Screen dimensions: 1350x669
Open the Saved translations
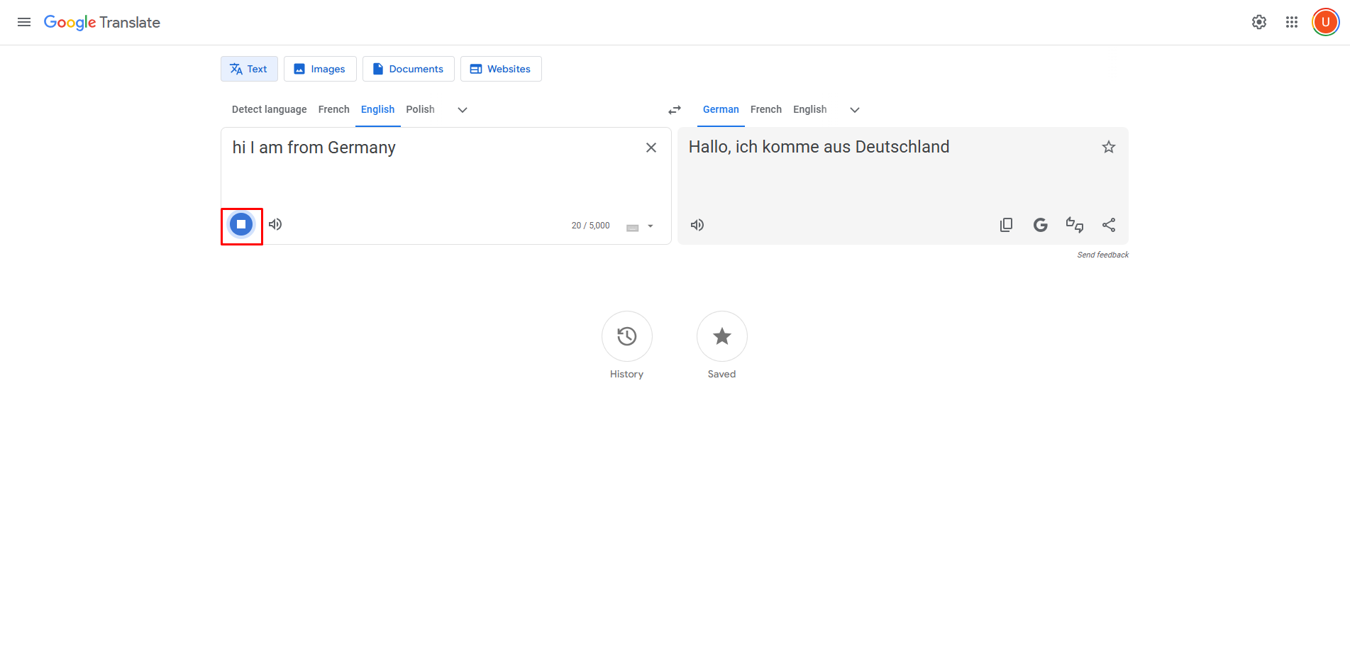click(x=721, y=336)
